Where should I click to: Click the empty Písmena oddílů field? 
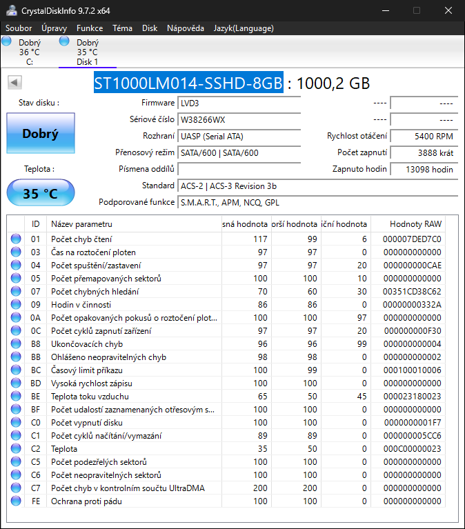239,170
